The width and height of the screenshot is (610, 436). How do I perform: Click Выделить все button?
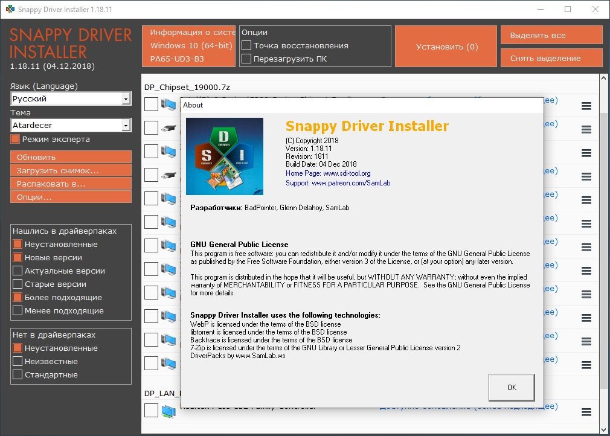(551, 36)
